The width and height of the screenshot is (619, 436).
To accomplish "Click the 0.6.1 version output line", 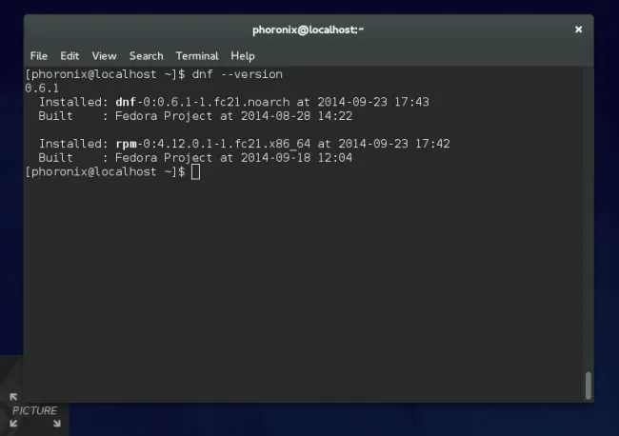I will pos(41,88).
